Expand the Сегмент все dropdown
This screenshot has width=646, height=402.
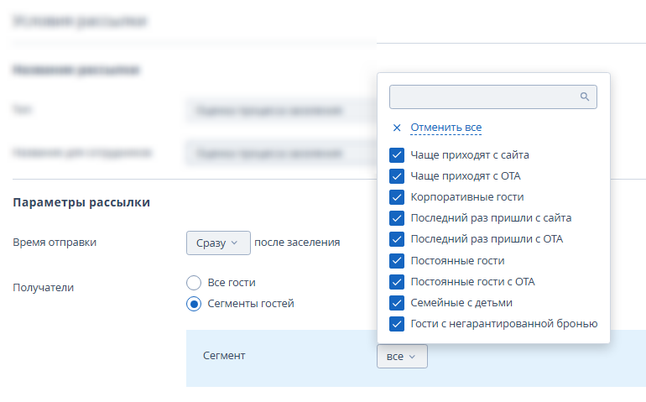click(x=402, y=357)
